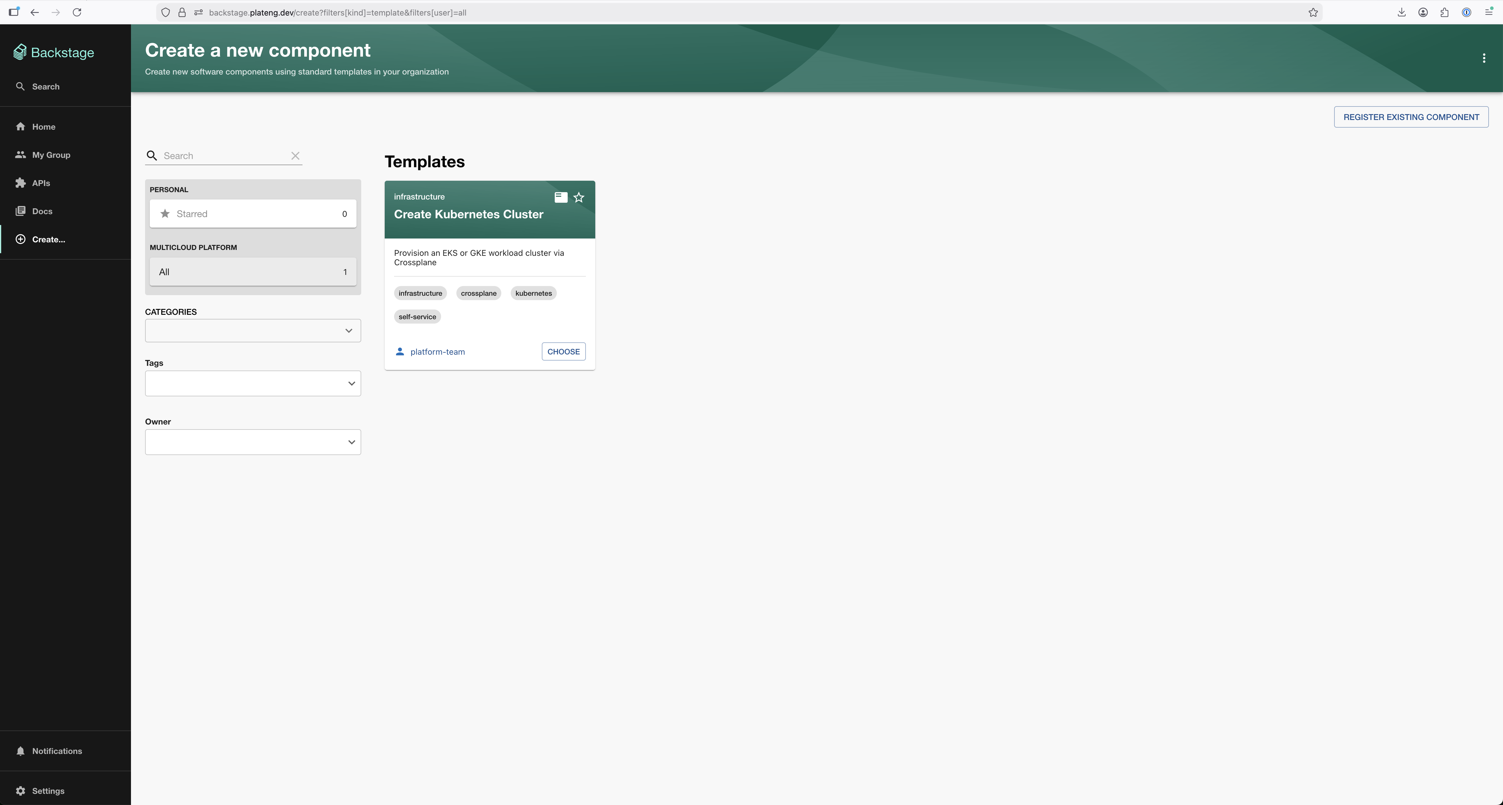The height and width of the screenshot is (805, 1503).
Task: Click the Backstage logo
Action: coord(53,52)
